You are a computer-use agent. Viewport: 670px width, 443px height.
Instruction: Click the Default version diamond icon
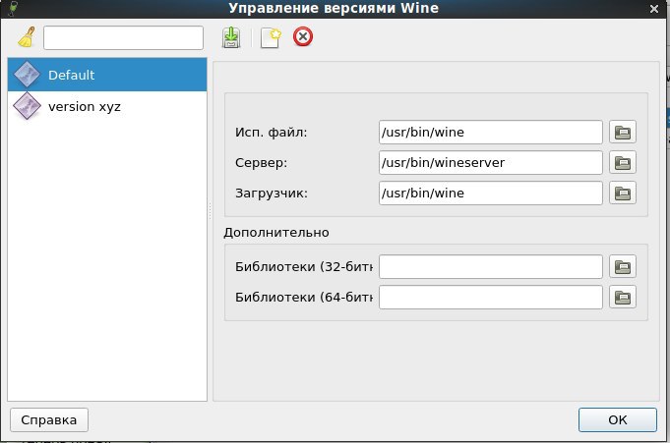(27, 75)
